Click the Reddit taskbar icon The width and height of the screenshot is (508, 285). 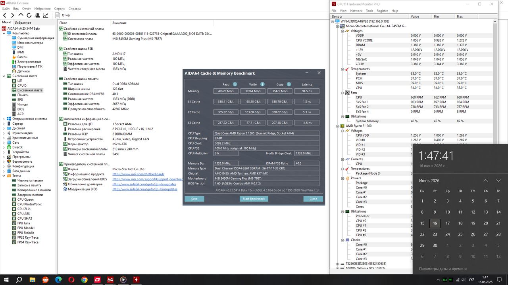tap(46, 279)
